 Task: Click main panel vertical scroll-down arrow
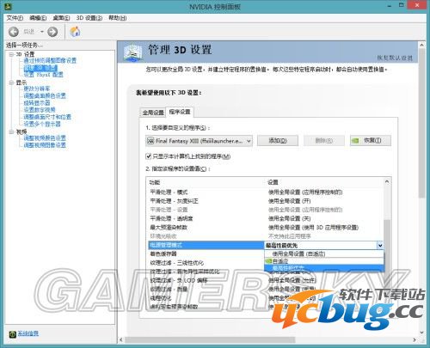(x=421, y=333)
